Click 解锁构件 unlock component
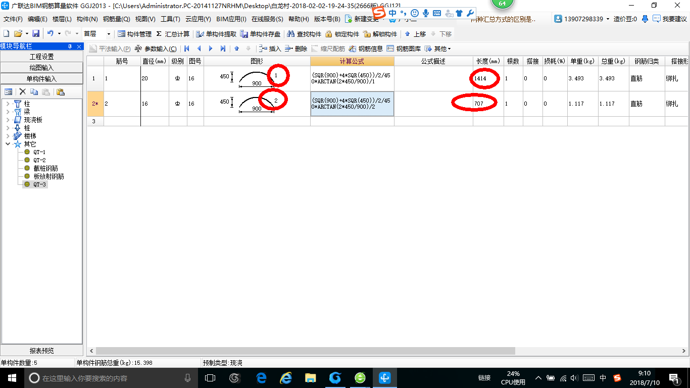The width and height of the screenshot is (690, 388). coord(380,34)
